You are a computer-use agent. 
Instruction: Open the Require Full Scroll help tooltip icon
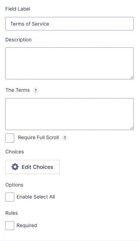[x=65, y=138]
